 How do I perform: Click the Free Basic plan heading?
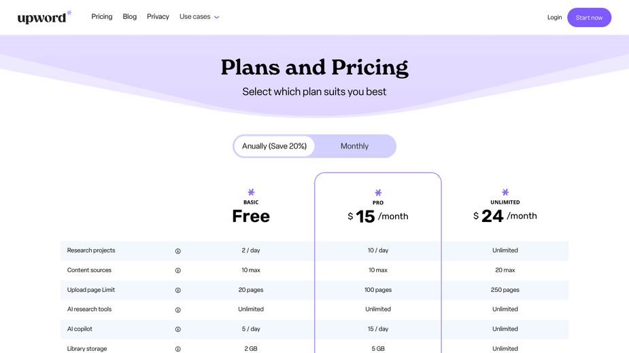click(x=251, y=216)
